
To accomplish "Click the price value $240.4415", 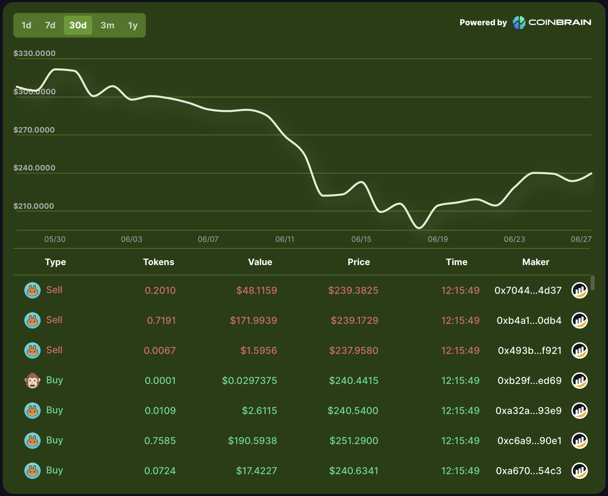I will click(x=354, y=381).
